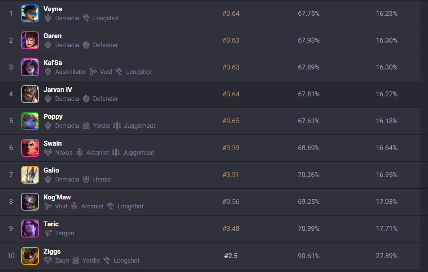
Task: Open the Galio champion name link
Action: [x=51, y=170]
